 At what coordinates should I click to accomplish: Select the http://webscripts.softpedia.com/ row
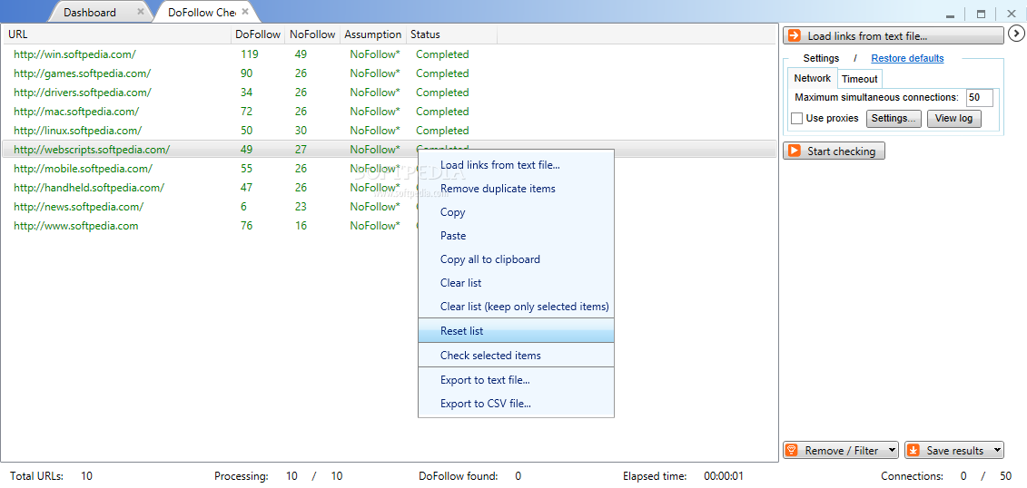[389, 149]
